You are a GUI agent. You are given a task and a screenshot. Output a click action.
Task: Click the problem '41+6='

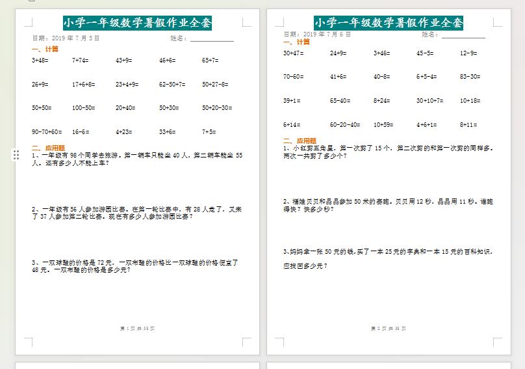(x=338, y=77)
